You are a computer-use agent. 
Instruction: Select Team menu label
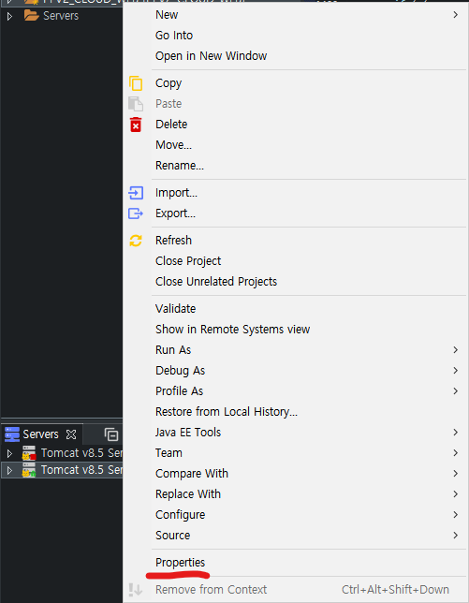tap(169, 453)
